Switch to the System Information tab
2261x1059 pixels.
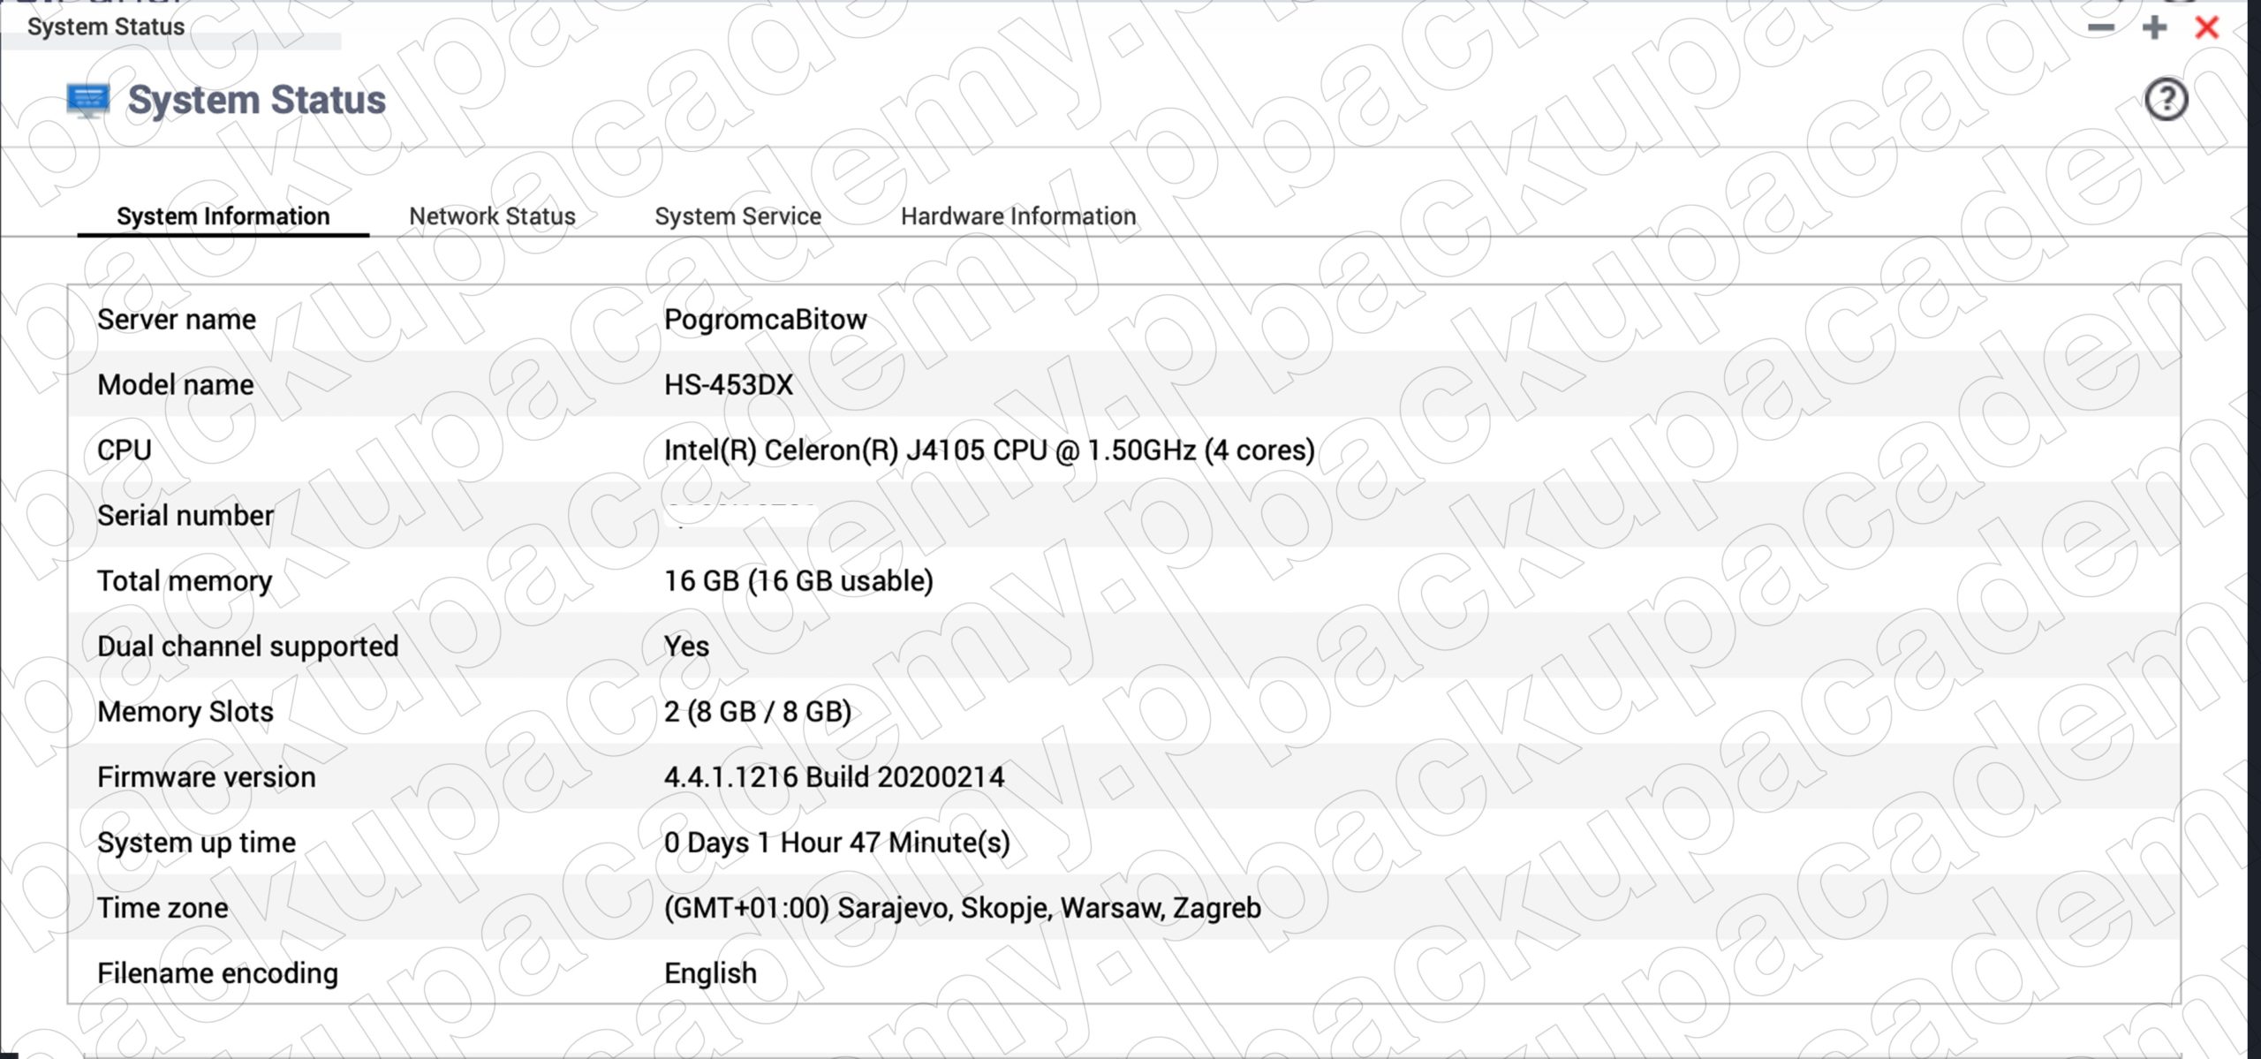[x=223, y=216]
